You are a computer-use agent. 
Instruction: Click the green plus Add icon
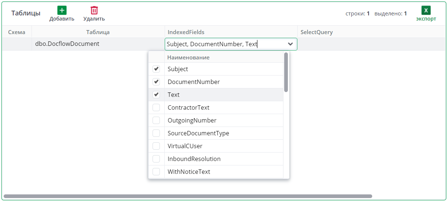pos(62,10)
